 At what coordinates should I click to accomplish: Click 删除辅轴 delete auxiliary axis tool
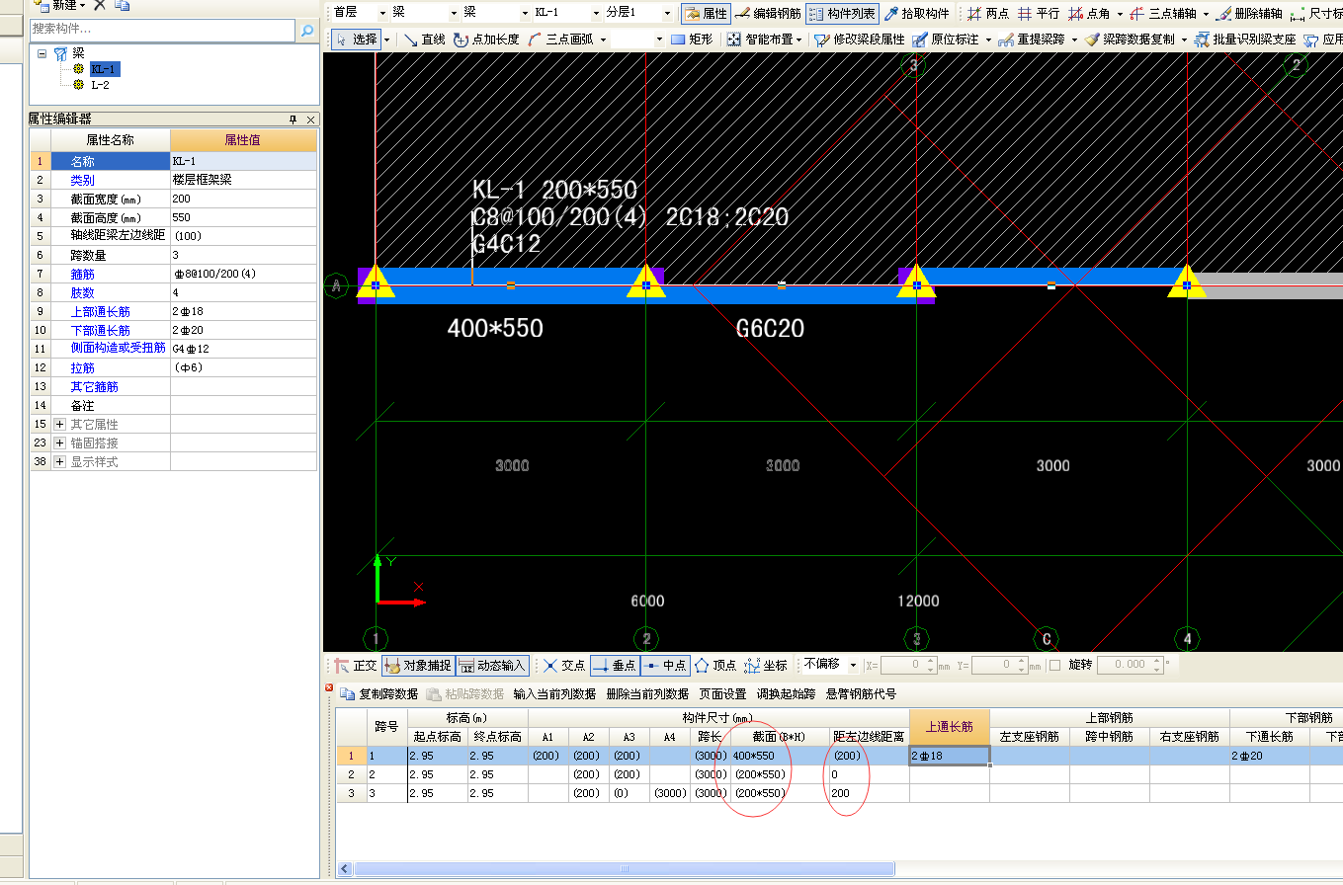tap(1249, 13)
